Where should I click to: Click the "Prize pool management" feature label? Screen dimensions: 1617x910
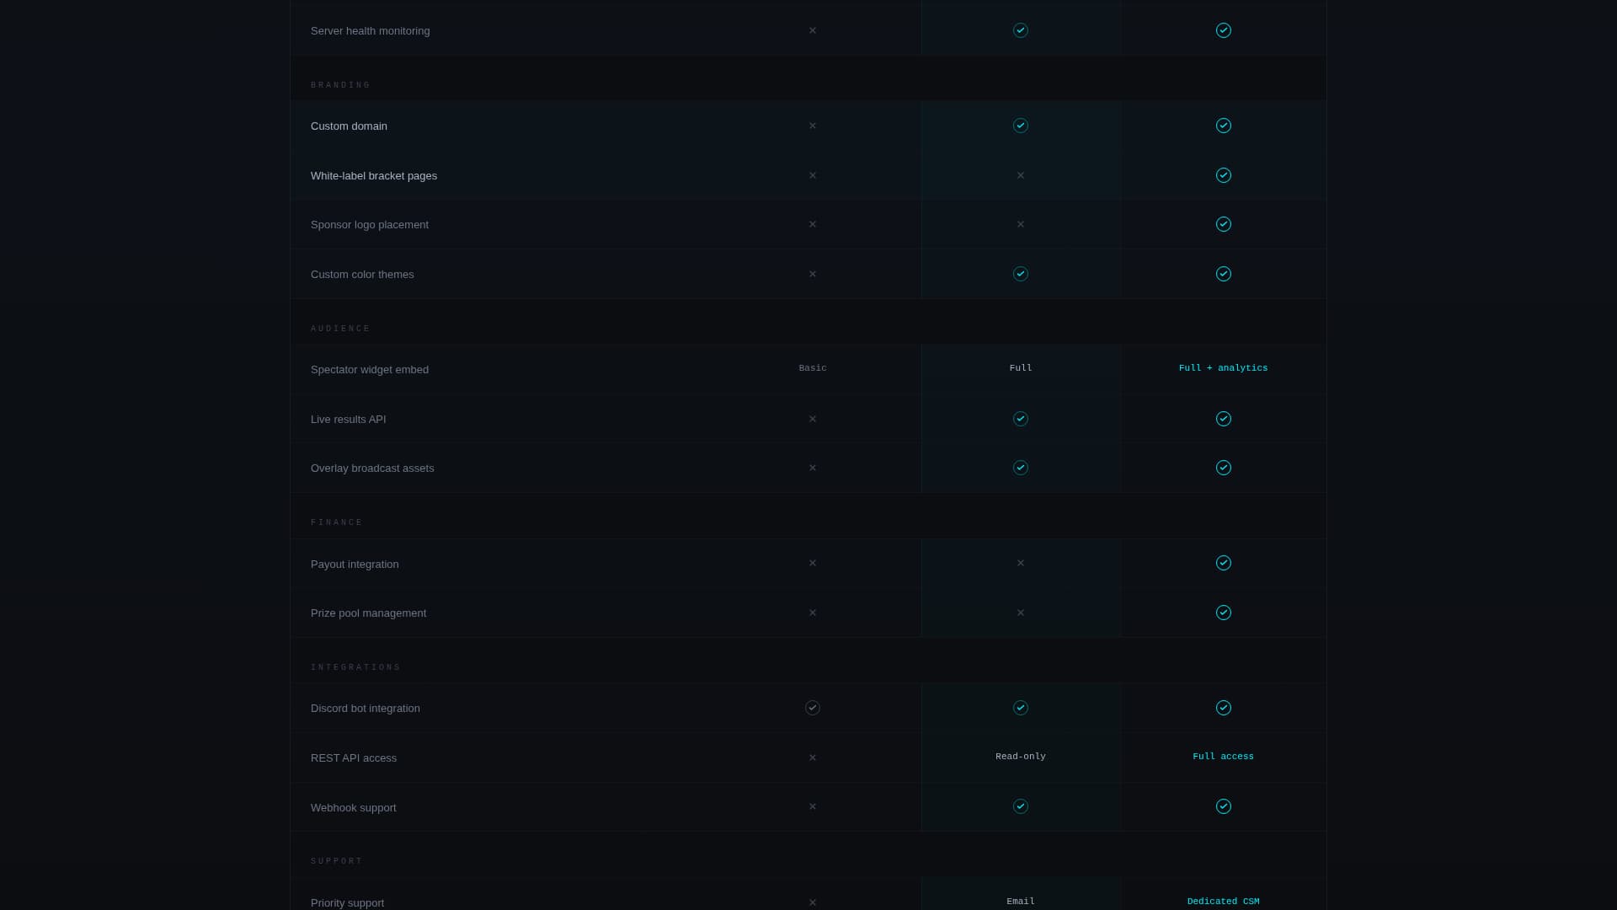pyautogui.click(x=369, y=613)
